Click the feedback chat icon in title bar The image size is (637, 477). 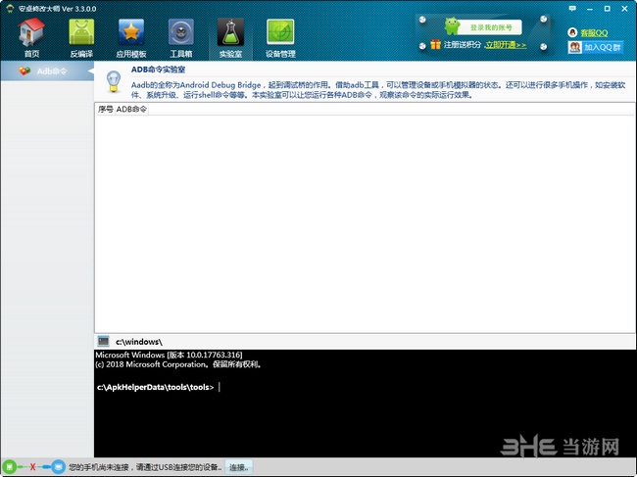pos(572,9)
